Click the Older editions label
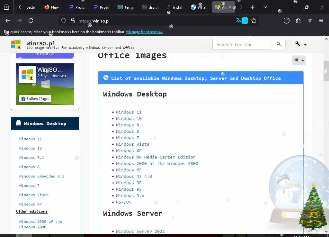Screen dimensions: 329x237 coord(32,211)
